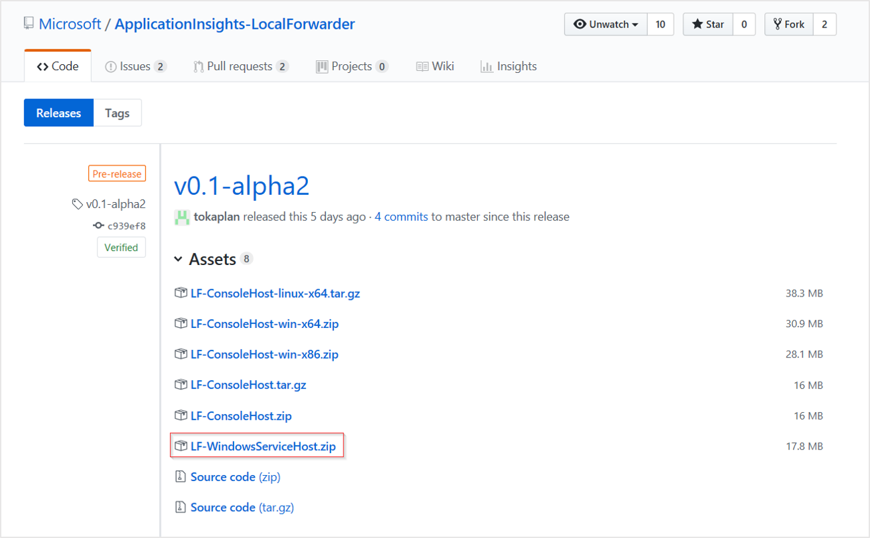Open commit c939ef8

pyautogui.click(x=126, y=226)
